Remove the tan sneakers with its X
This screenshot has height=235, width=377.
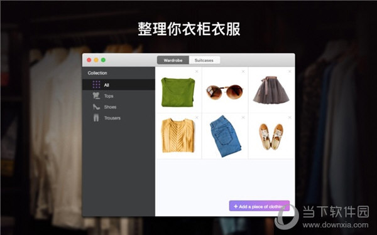(x=290, y=118)
